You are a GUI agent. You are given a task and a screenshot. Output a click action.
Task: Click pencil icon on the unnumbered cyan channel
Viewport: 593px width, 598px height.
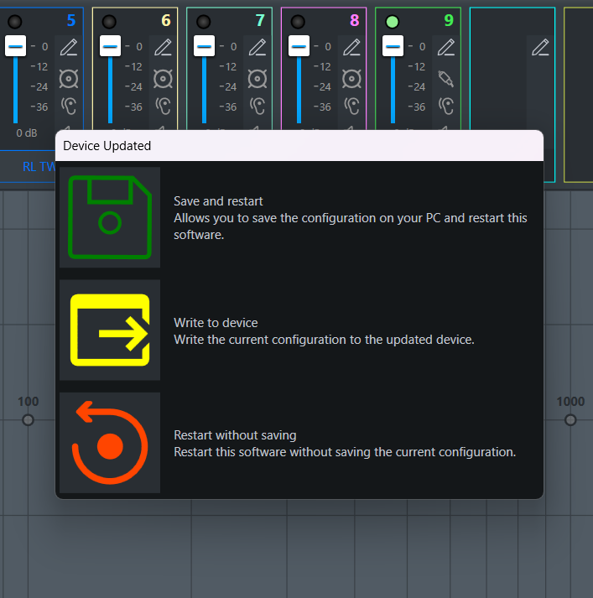[541, 48]
